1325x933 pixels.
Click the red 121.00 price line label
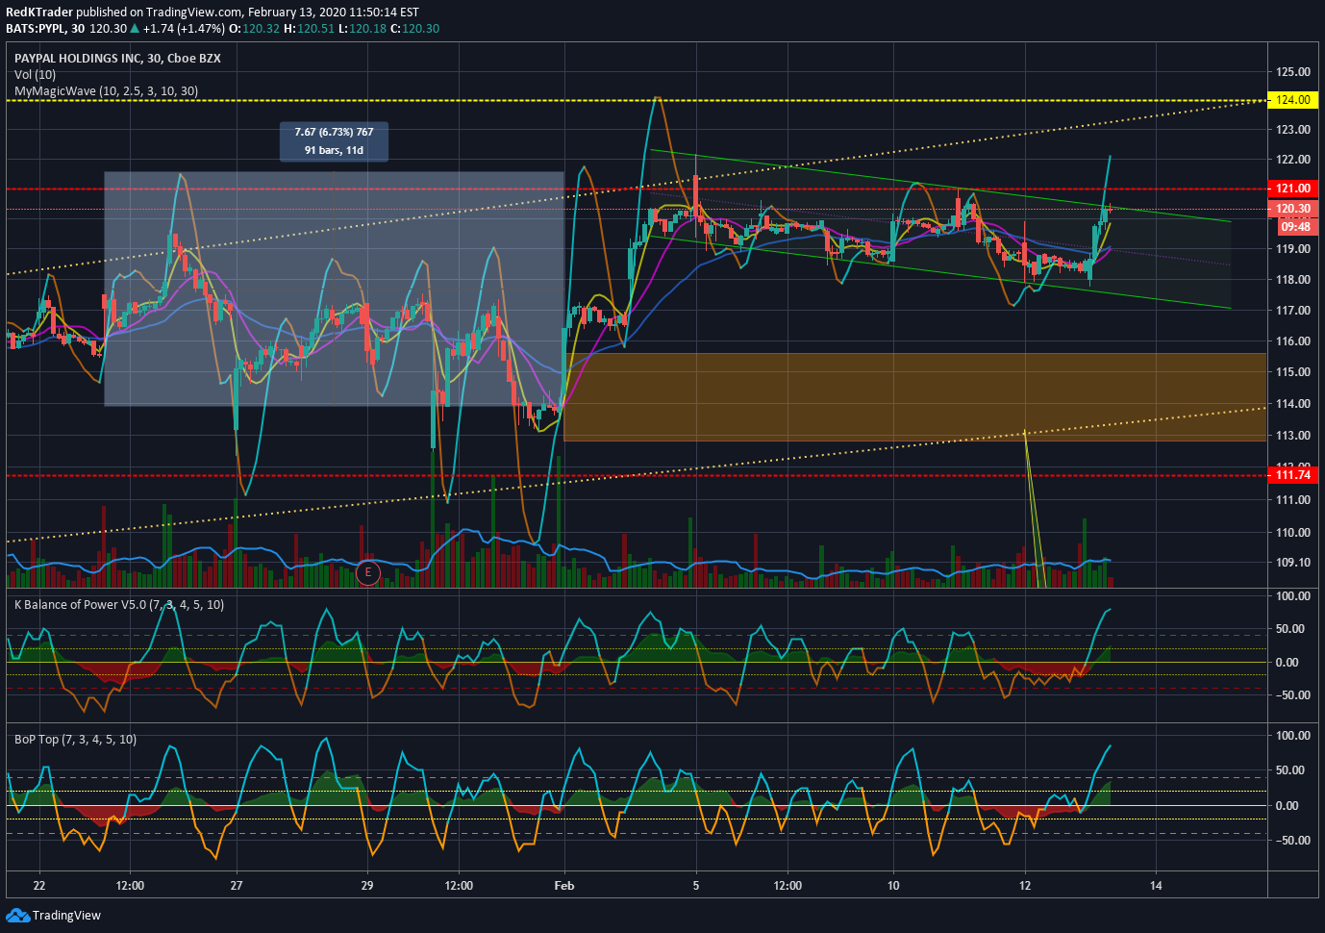coord(1293,189)
